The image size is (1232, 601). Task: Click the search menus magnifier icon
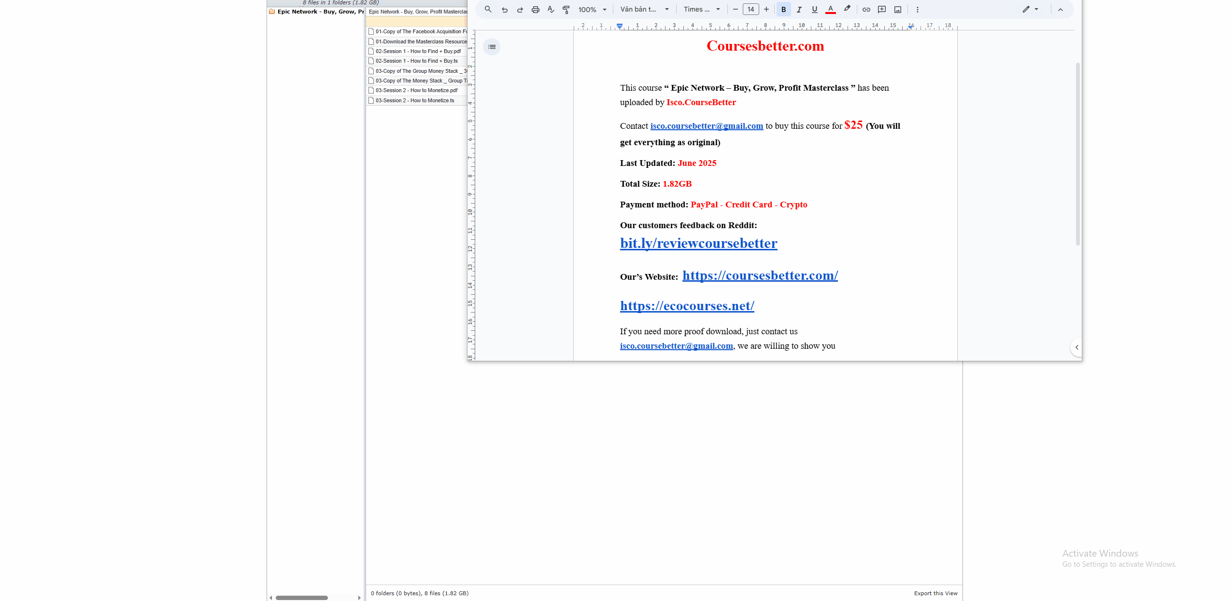click(x=488, y=9)
